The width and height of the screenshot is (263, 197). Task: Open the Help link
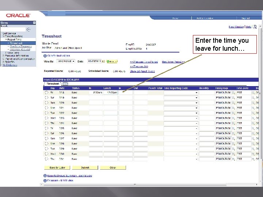[248, 27]
